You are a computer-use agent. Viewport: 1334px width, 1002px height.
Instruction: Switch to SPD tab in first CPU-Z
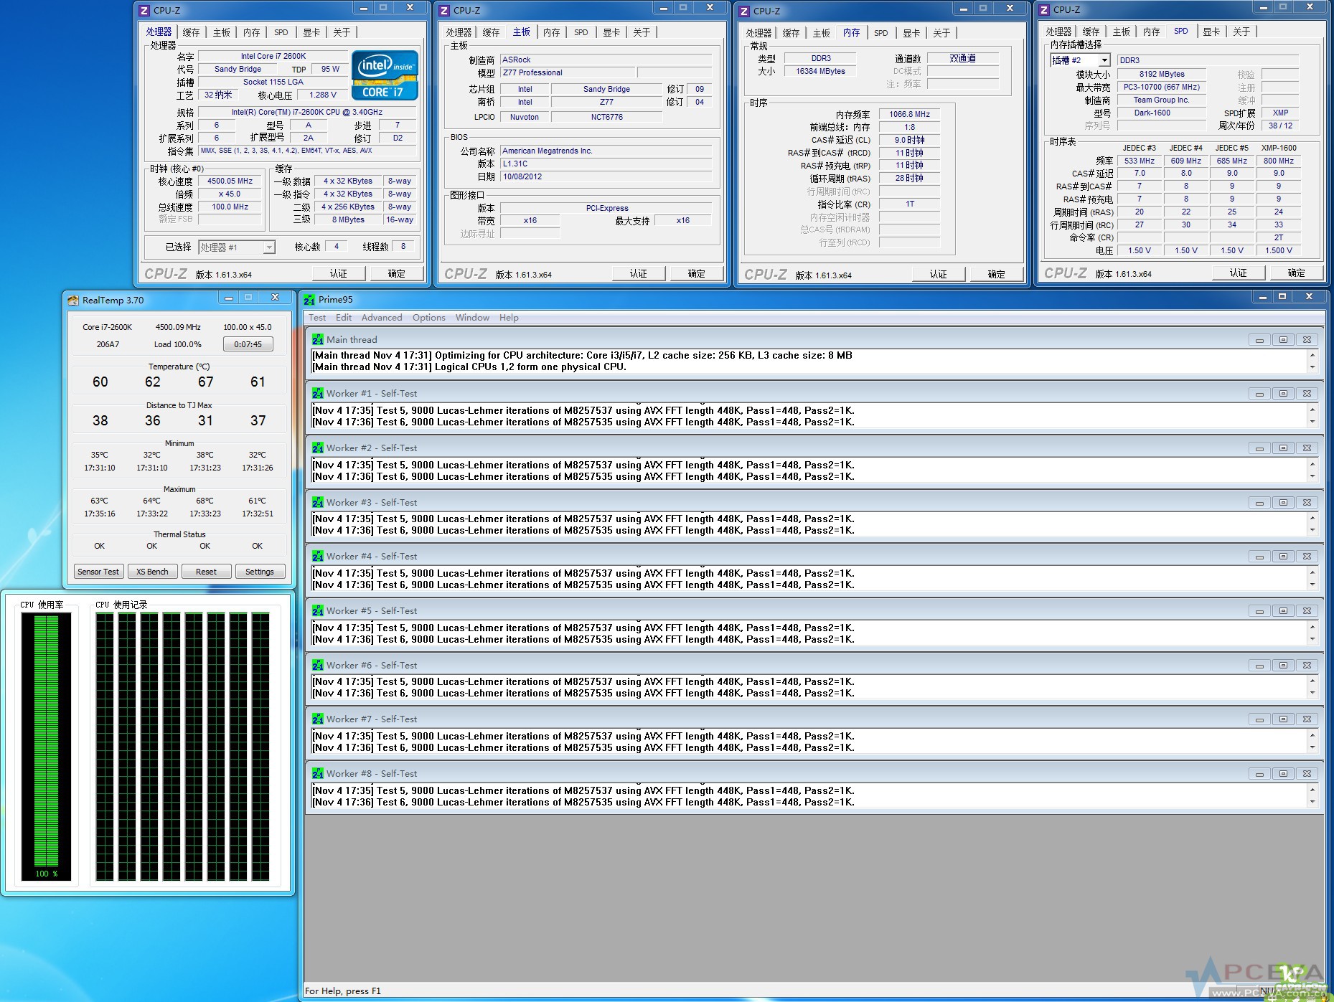(x=281, y=32)
